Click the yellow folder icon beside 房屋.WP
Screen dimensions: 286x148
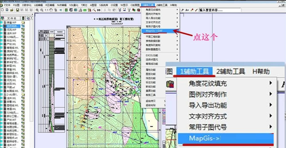pyautogui.click(x=23, y=22)
